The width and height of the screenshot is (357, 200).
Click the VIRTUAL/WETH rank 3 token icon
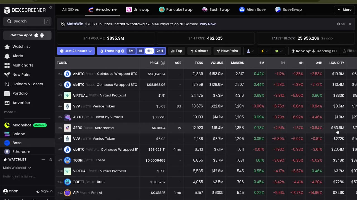pyautogui.click(x=67, y=95)
